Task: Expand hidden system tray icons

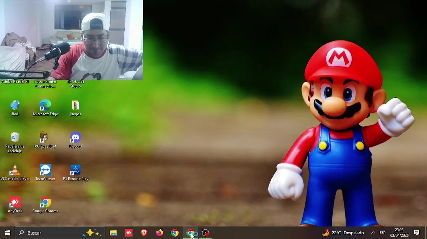Action: pos(373,233)
